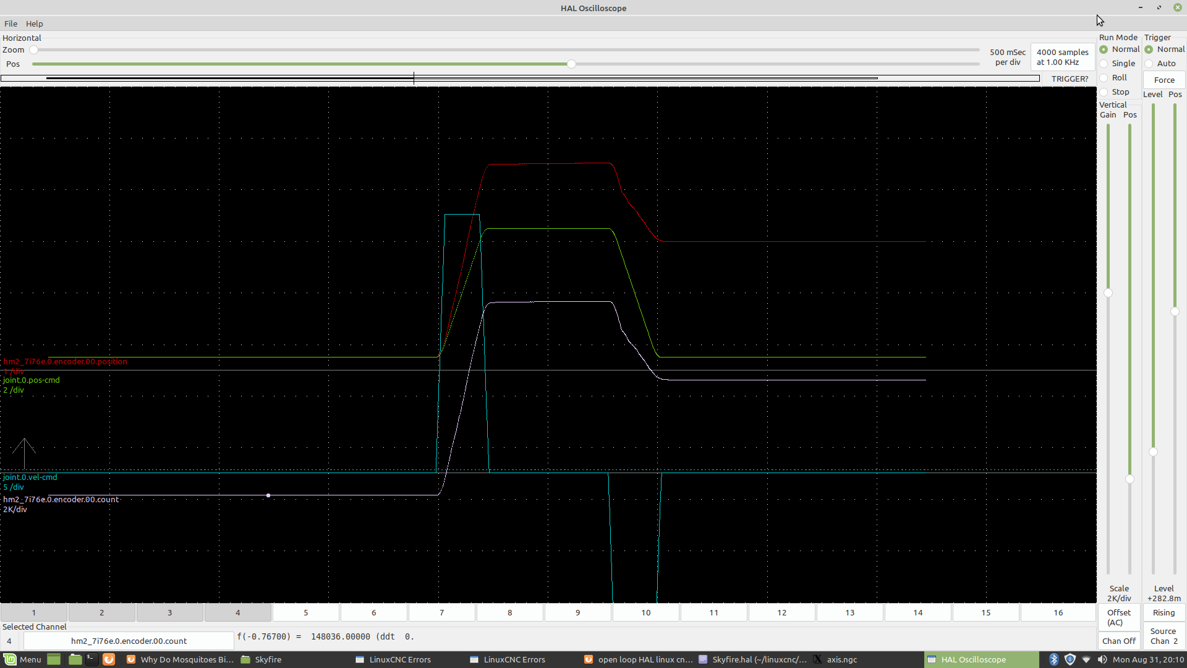Click the vertical Gain slider handle
1187x668 pixels.
[x=1108, y=293]
